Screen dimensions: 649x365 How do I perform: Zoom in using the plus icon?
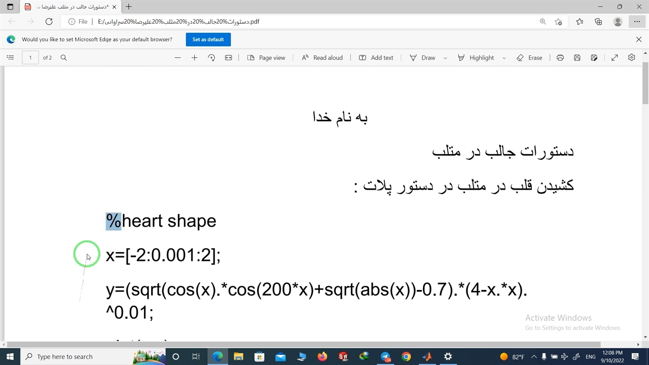click(194, 58)
